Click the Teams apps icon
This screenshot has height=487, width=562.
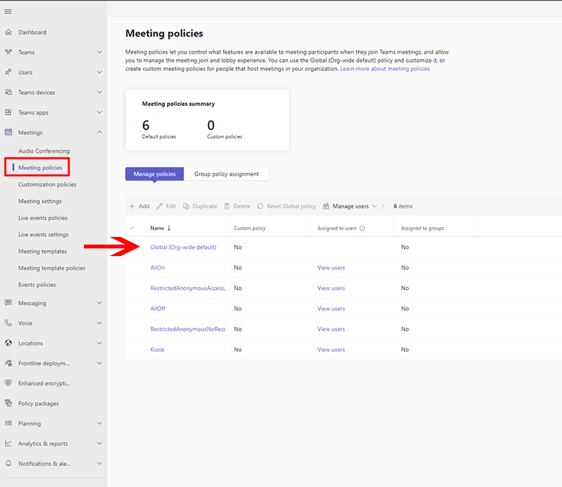click(9, 112)
